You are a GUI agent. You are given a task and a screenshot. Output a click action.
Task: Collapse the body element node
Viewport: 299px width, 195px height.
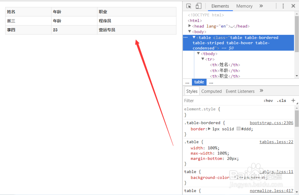(190, 31)
